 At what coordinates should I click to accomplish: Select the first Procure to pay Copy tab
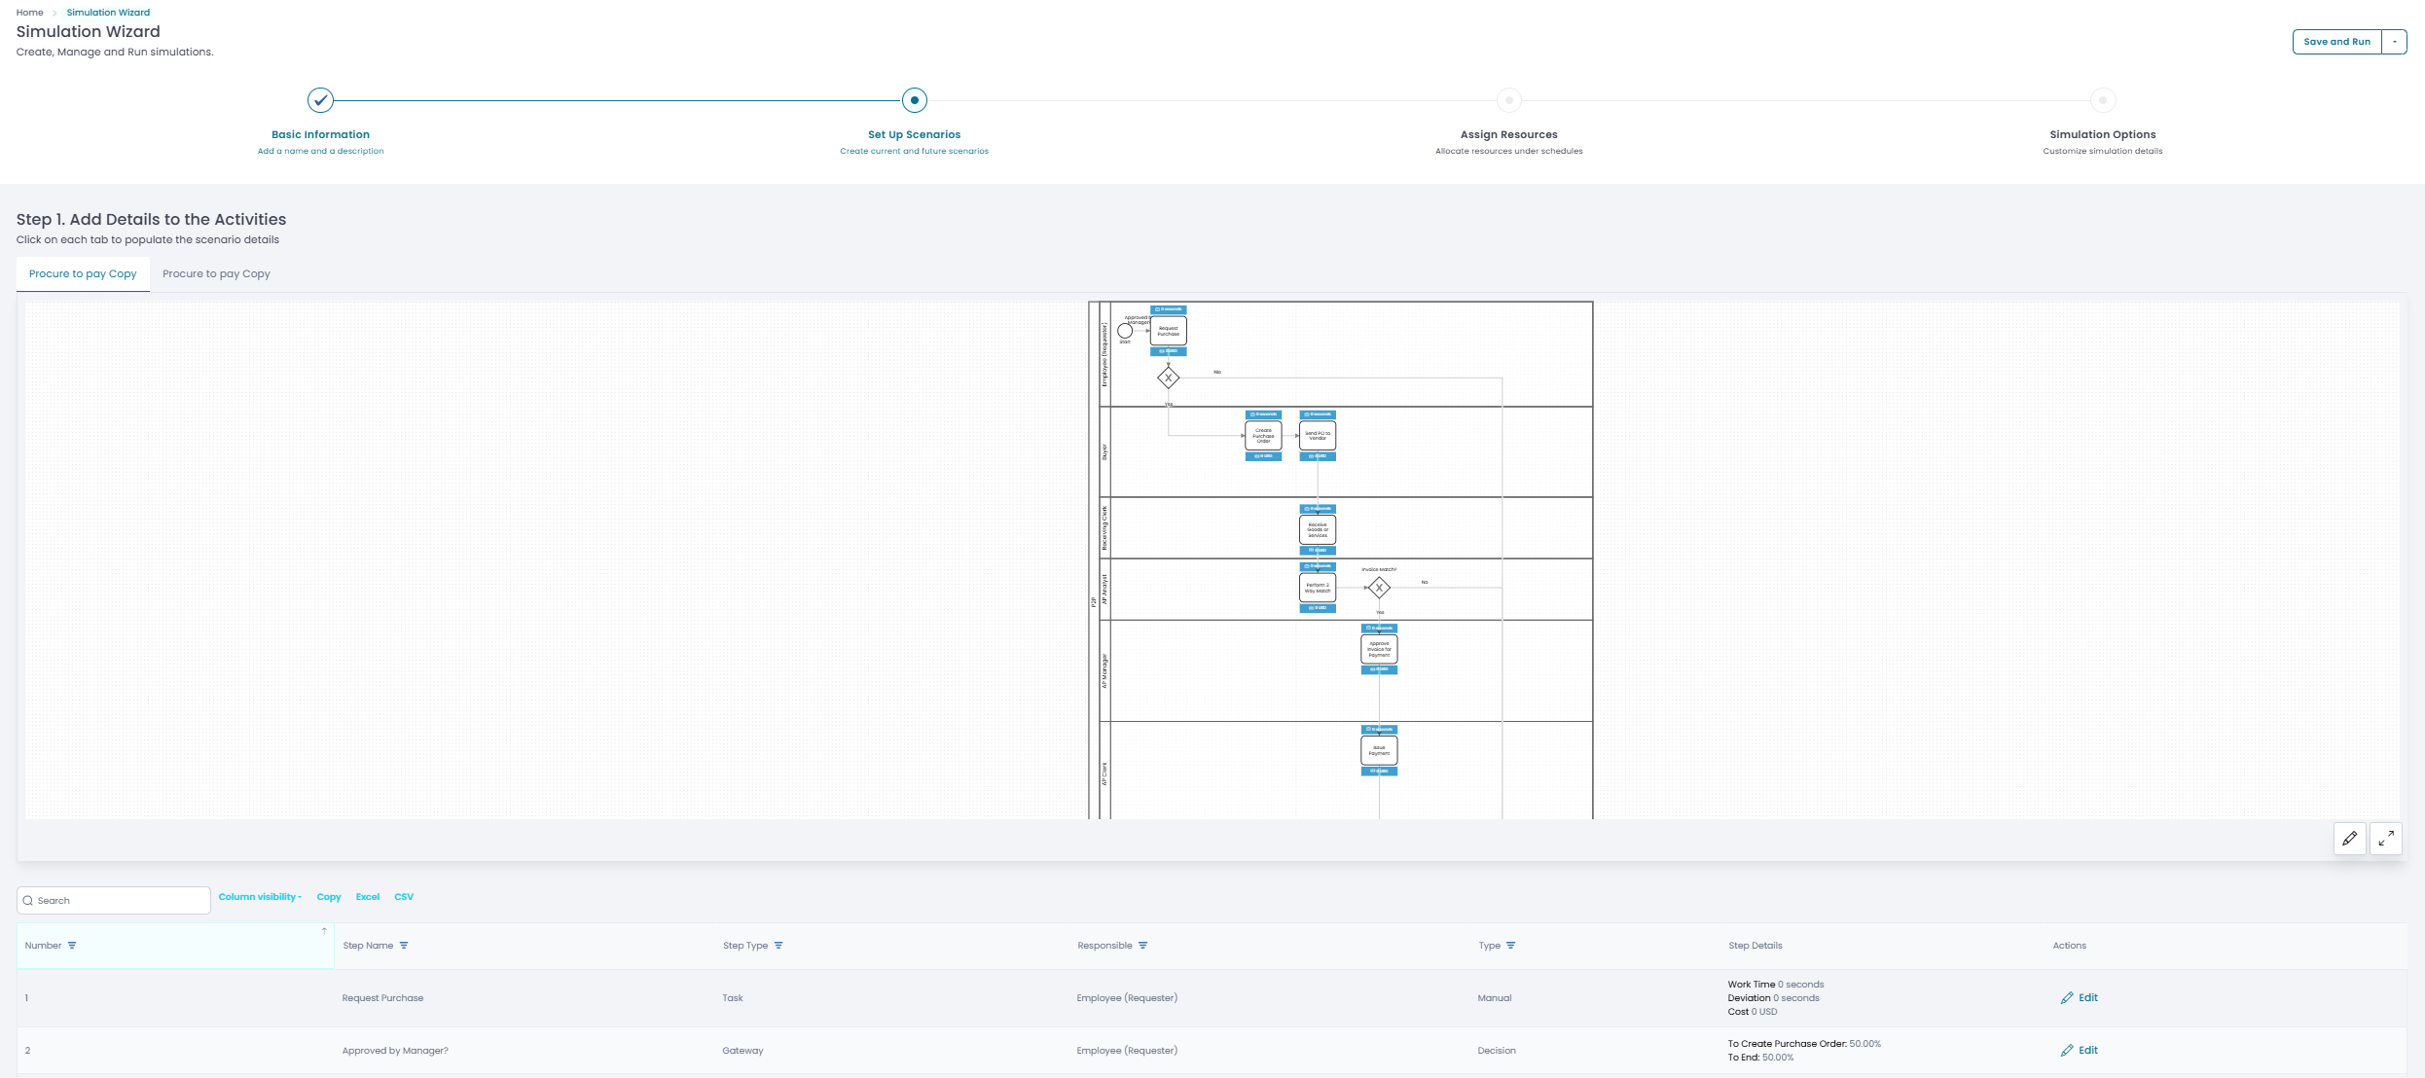[83, 274]
